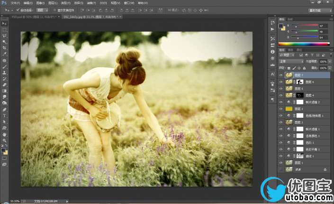
Task: Open the Move tool preset picker arrow
Action: click(x=12, y=10)
